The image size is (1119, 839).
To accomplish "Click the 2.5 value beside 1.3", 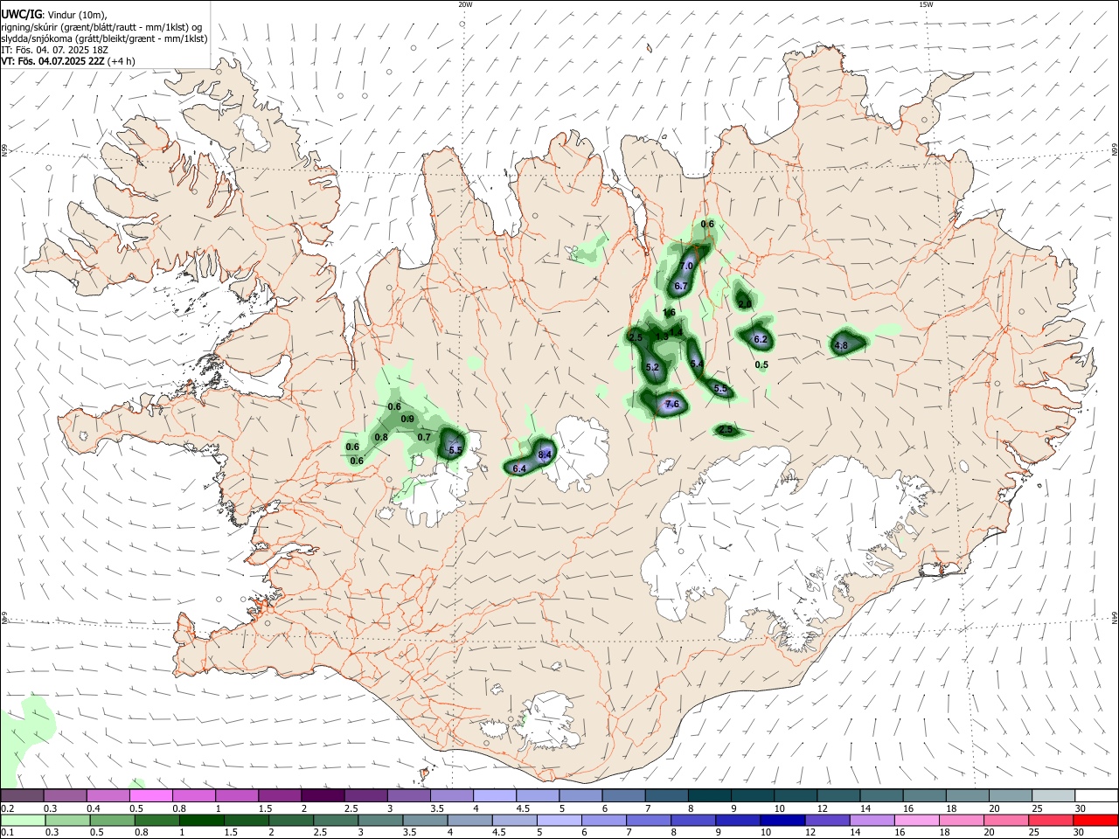I will [636, 337].
